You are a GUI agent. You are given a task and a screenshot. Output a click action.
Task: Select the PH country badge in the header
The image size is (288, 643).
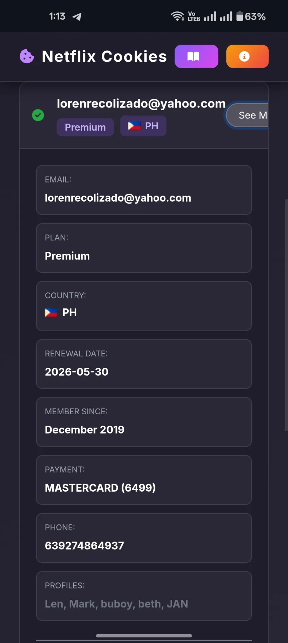[x=143, y=126]
